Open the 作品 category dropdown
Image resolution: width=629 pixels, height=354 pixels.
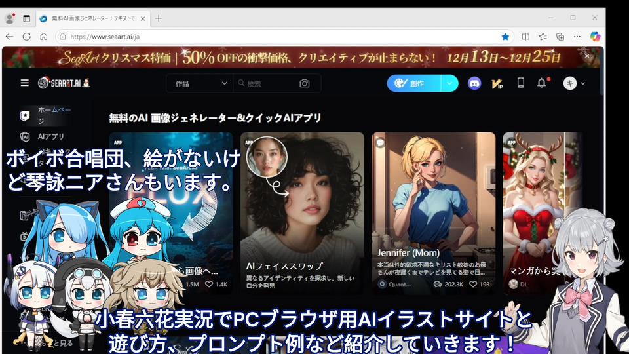point(200,83)
